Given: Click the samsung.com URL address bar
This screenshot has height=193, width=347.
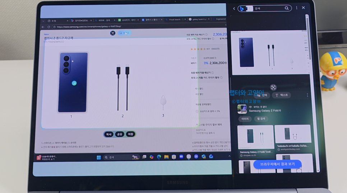Looking at the screenshot, I should pyautogui.click(x=139, y=26).
